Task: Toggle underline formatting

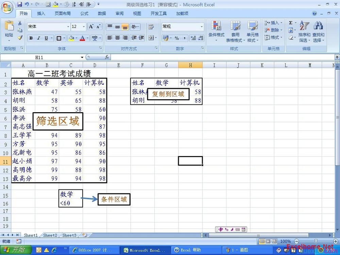Action: click(46, 38)
